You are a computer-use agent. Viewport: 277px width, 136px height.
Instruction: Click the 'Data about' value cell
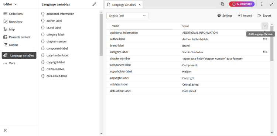tap(189, 91)
